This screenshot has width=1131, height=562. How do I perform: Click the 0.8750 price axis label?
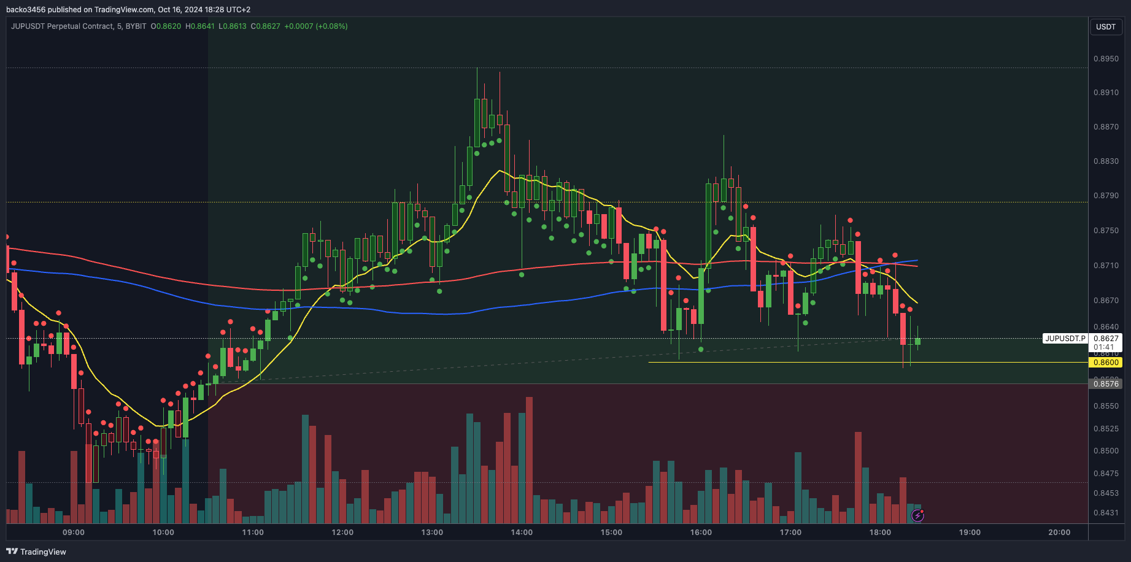click(x=1106, y=231)
